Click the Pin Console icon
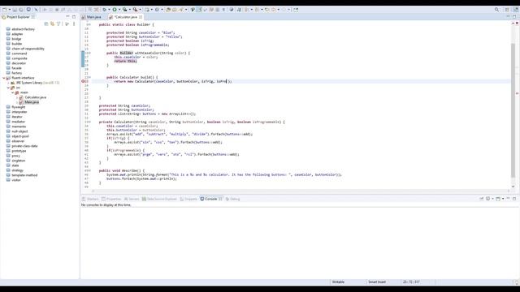The width and height of the screenshot is (520, 292). [482, 199]
